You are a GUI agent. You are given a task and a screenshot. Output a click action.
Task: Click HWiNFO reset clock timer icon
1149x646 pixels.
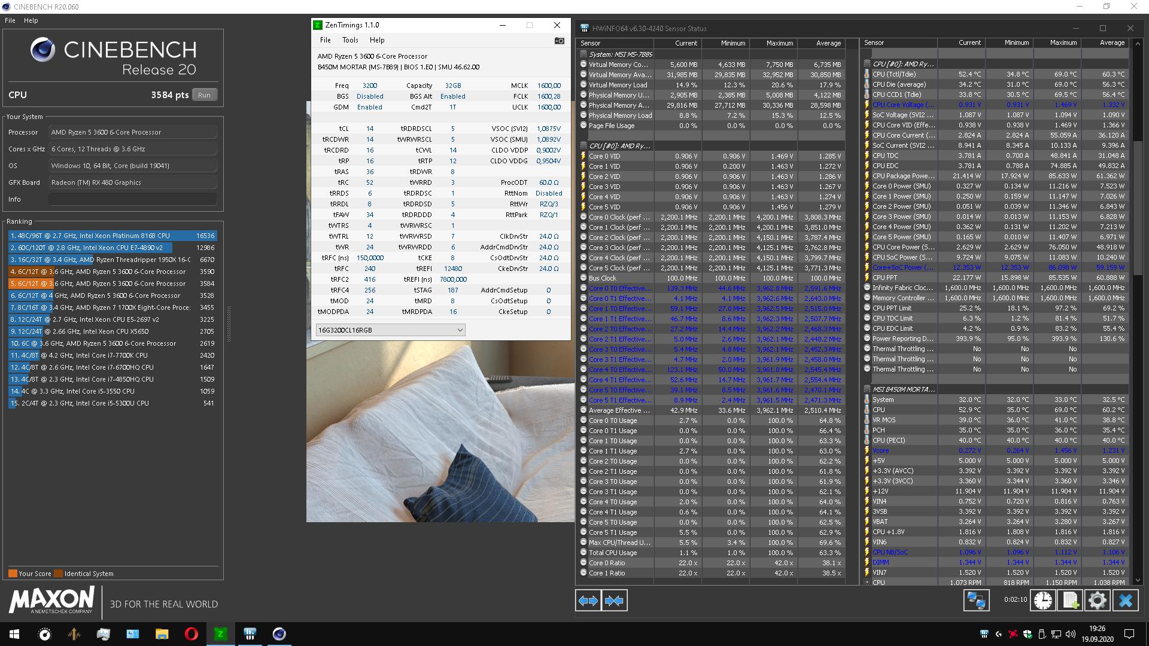1042,601
